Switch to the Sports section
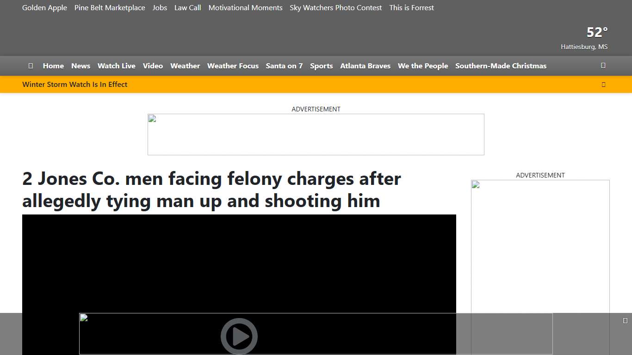 click(x=321, y=66)
